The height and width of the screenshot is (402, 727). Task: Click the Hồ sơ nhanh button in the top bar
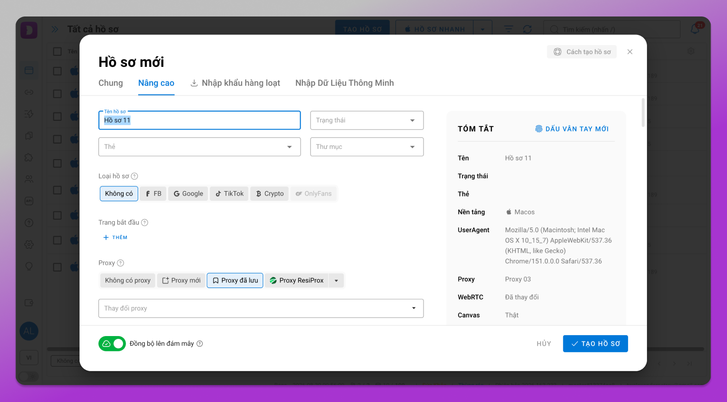tap(435, 29)
